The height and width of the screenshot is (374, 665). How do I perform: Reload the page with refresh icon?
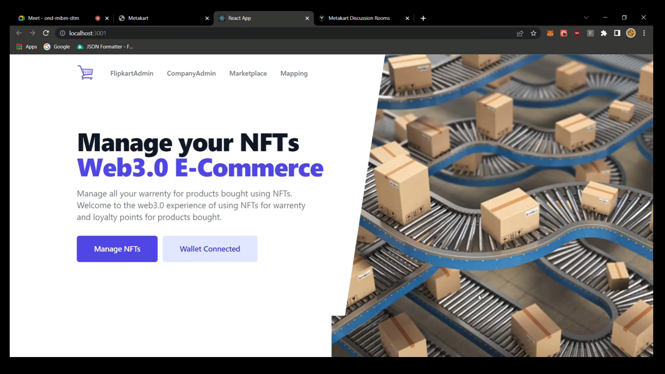coord(46,33)
